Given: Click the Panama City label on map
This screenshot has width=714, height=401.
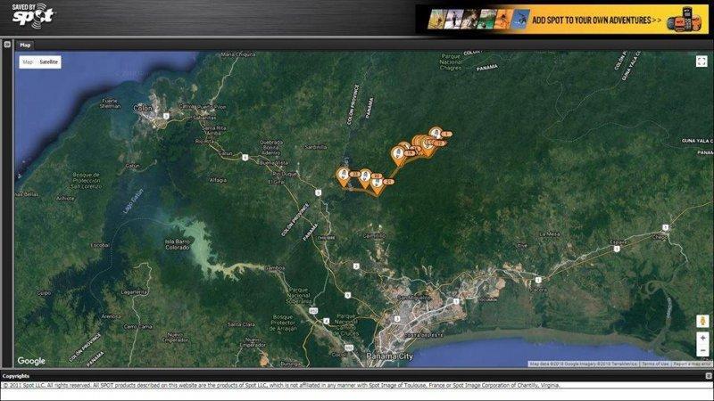Looking at the screenshot, I should click(x=398, y=355).
